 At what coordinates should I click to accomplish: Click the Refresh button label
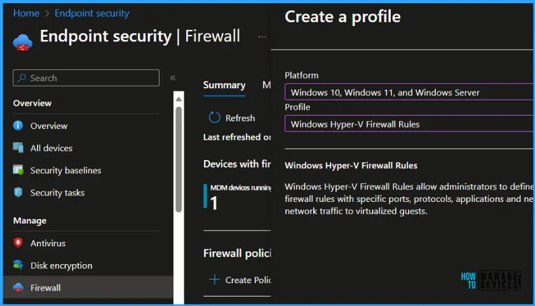click(x=240, y=118)
